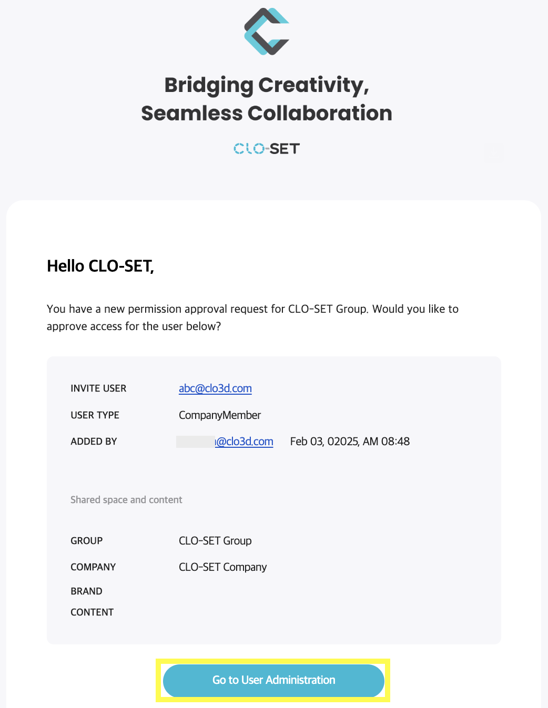Click the CLO-SET Company value
The width and height of the screenshot is (548, 708).
click(x=222, y=567)
